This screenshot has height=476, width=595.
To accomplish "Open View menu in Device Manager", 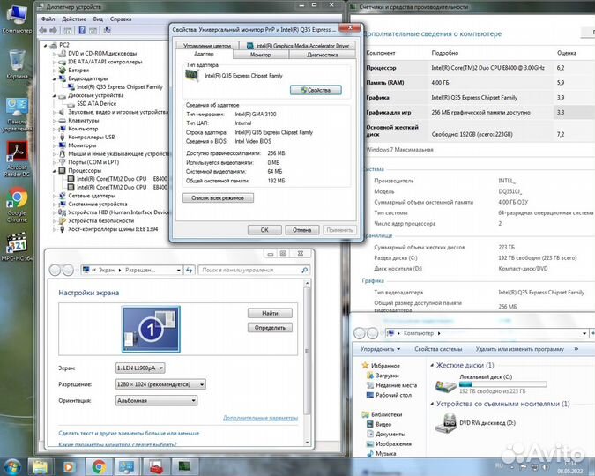I will (x=98, y=19).
